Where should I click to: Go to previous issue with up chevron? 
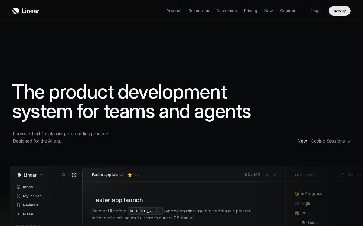pos(267,175)
